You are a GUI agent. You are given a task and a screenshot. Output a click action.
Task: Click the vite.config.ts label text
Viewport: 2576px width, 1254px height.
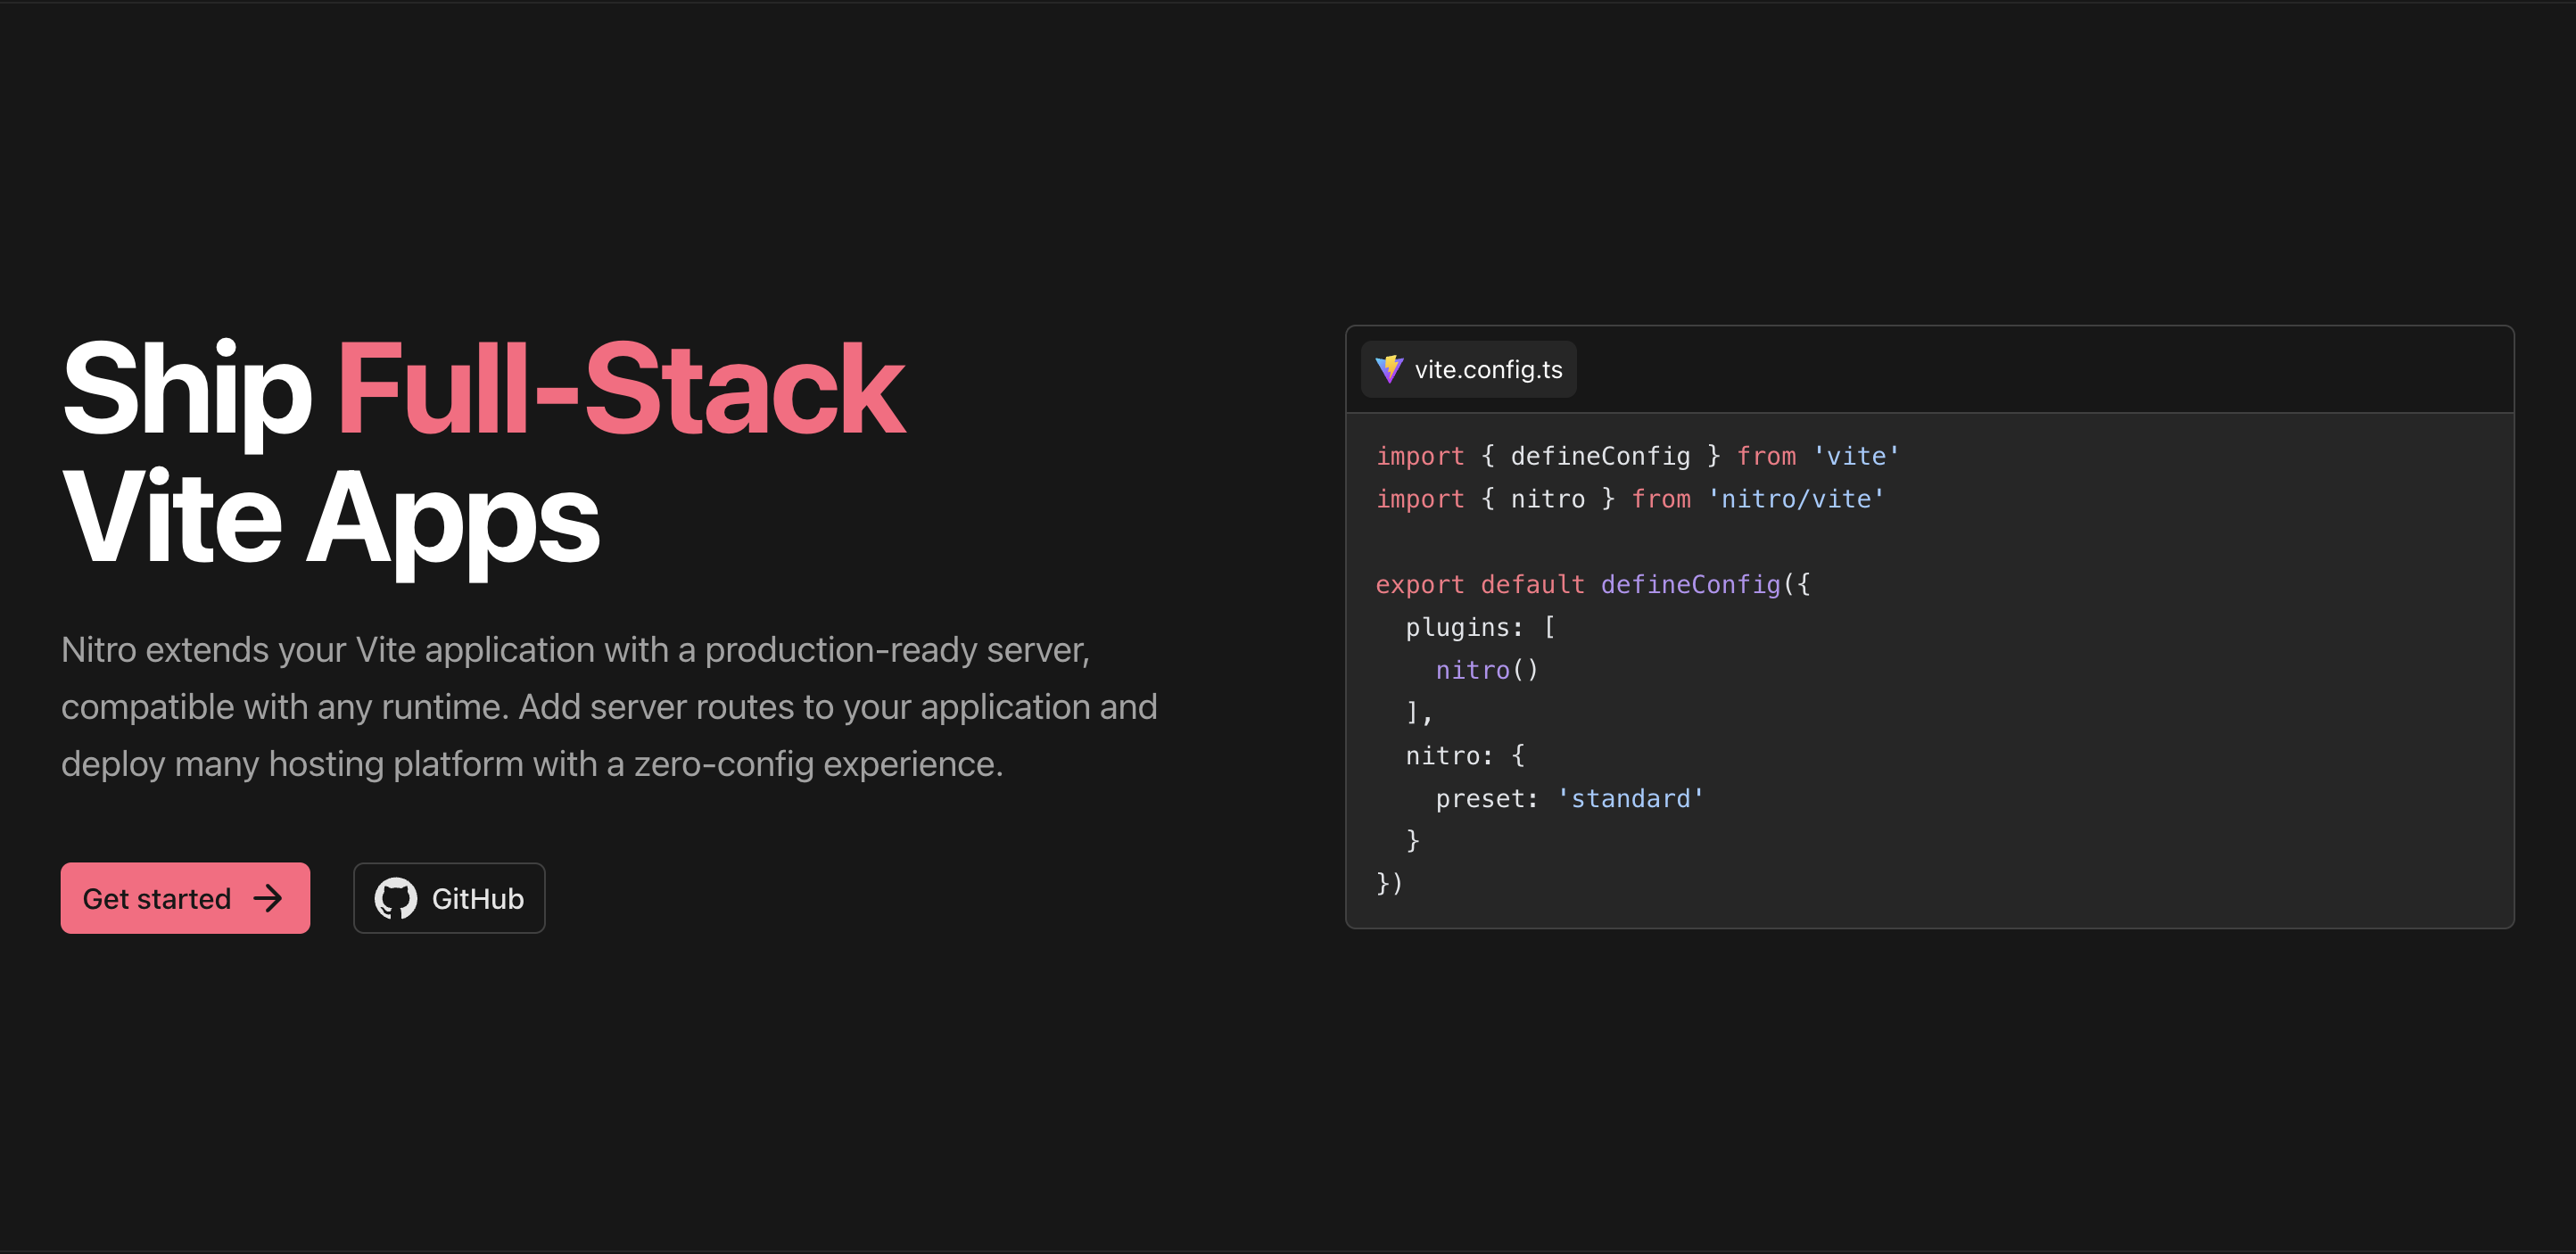[1489, 369]
